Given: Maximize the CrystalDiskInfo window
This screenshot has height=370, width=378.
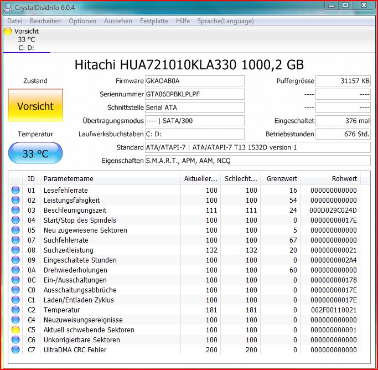Looking at the screenshot, I should pyautogui.click(x=345, y=6).
